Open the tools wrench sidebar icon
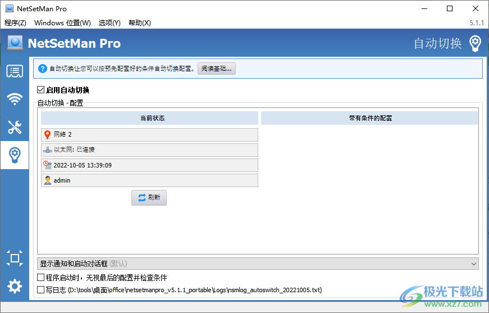Image resolution: width=489 pixels, height=313 pixels. [x=15, y=127]
